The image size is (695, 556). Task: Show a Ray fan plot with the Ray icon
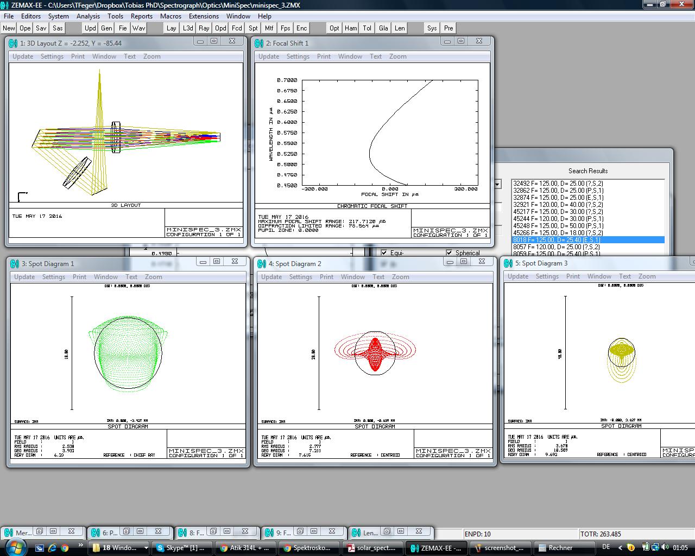(x=204, y=28)
